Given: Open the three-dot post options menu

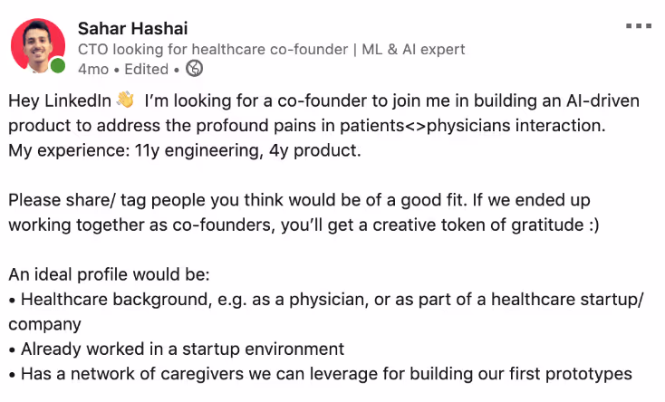Looking at the screenshot, I should [x=639, y=26].
